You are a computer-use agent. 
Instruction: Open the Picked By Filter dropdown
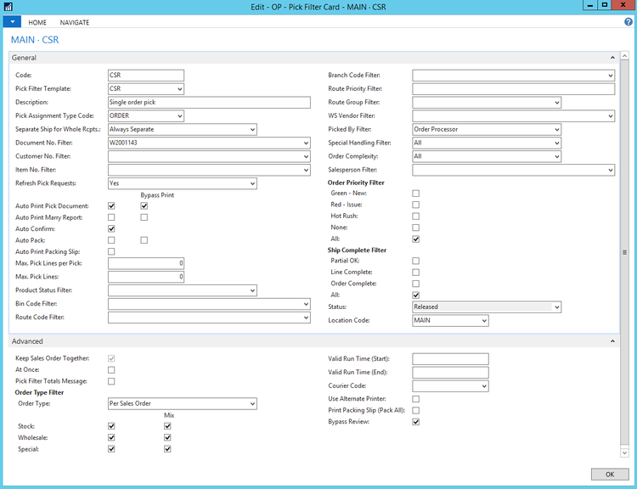point(557,130)
